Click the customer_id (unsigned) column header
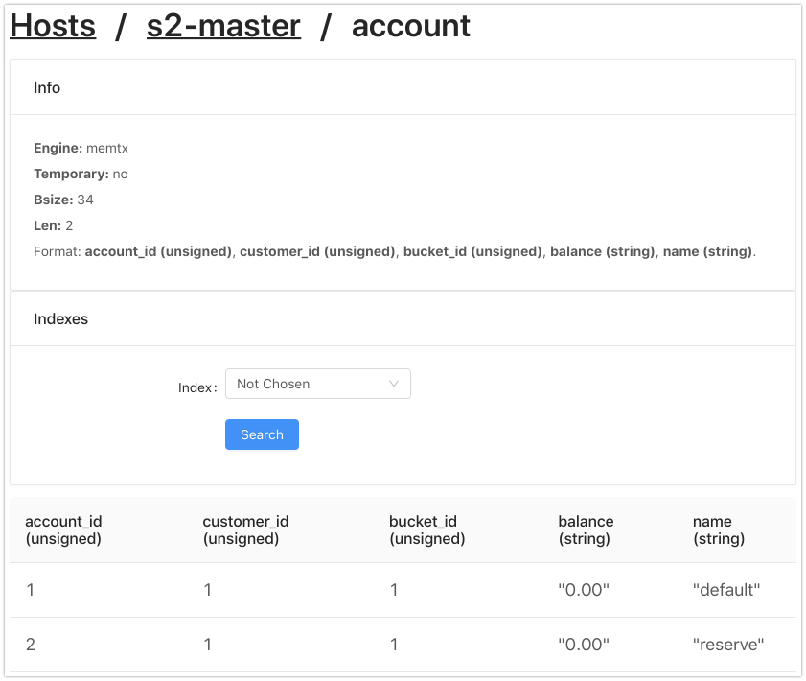 click(x=245, y=529)
